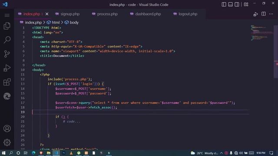The height and width of the screenshot is (156, 278).
Task: Open the Customize Layout menu
Action: pyautogui.click(x=246, y=4)
